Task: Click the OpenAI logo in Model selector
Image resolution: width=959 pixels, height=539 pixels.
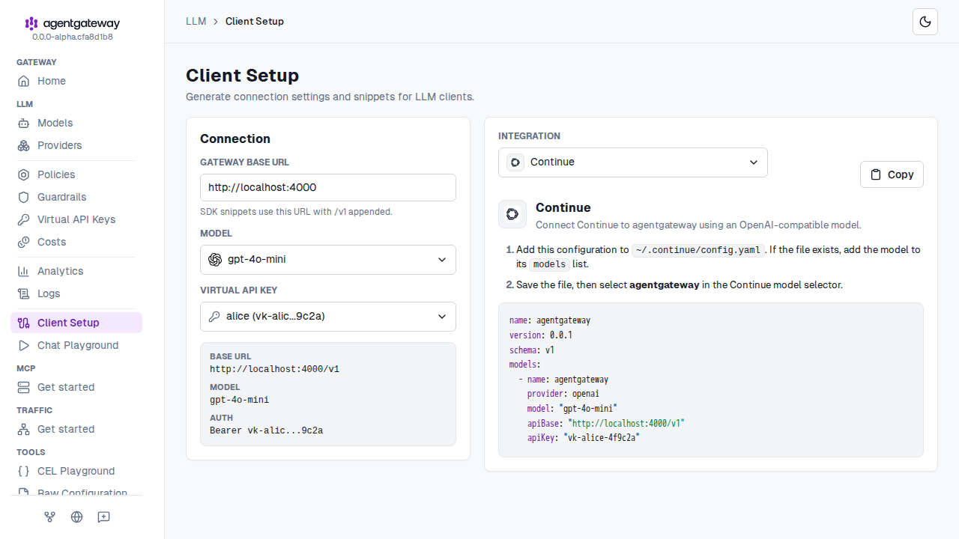Action: pos(215,260)
